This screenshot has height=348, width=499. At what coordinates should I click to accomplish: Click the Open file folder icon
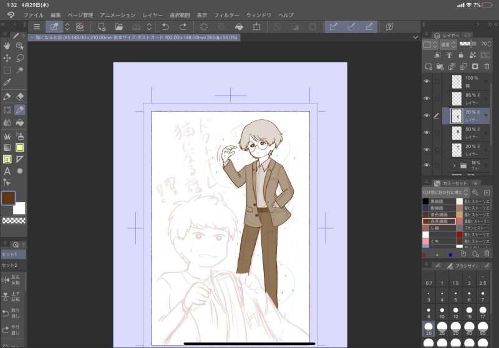click(x=119, y=27)
